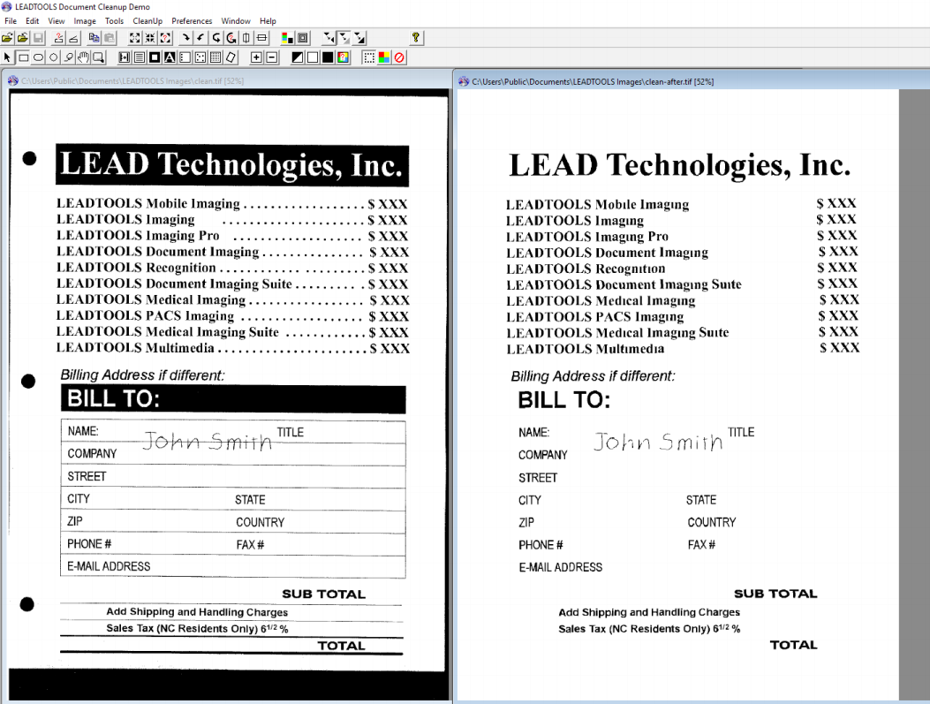This screenshot has width=930, height=704.
Task: Click the expand-arrows fit icon pointing outward
Action: coord(134,38)
